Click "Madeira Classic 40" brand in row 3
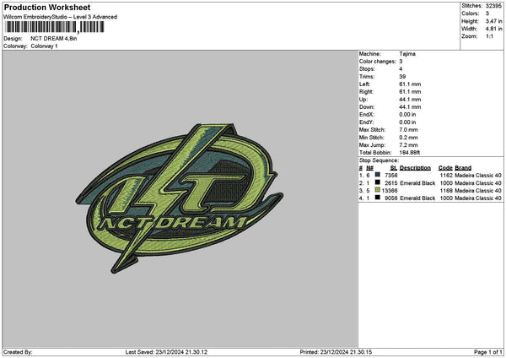506x358 pixels. click(478, 191)
